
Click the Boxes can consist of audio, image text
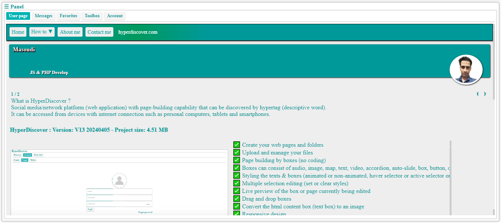pos(346,168)
